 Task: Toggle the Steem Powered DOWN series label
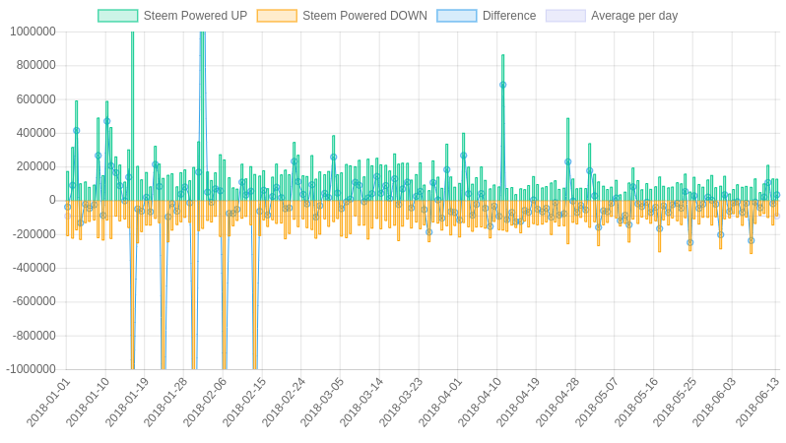[x=364, y=16]
